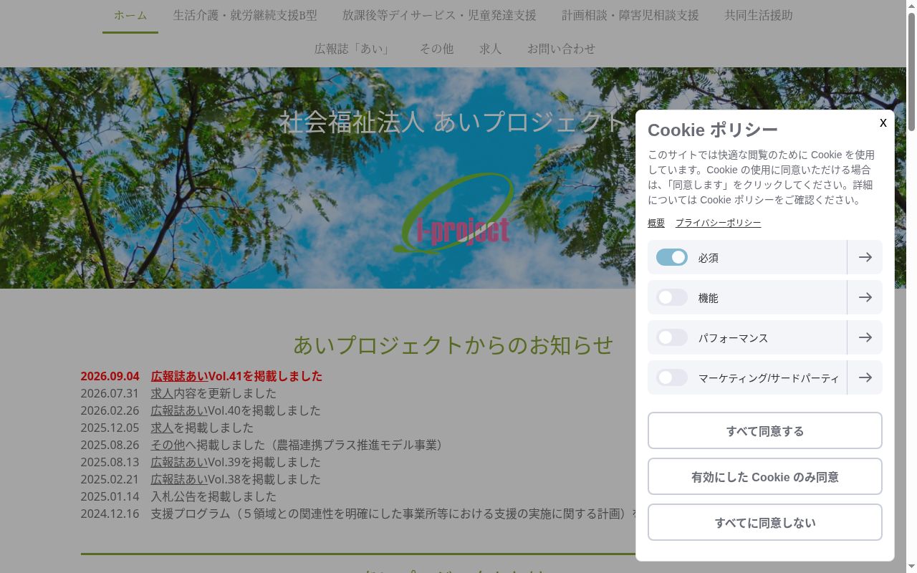
Task: Open 広報誌あい link for Vol.39
Action: click(179, 462)
